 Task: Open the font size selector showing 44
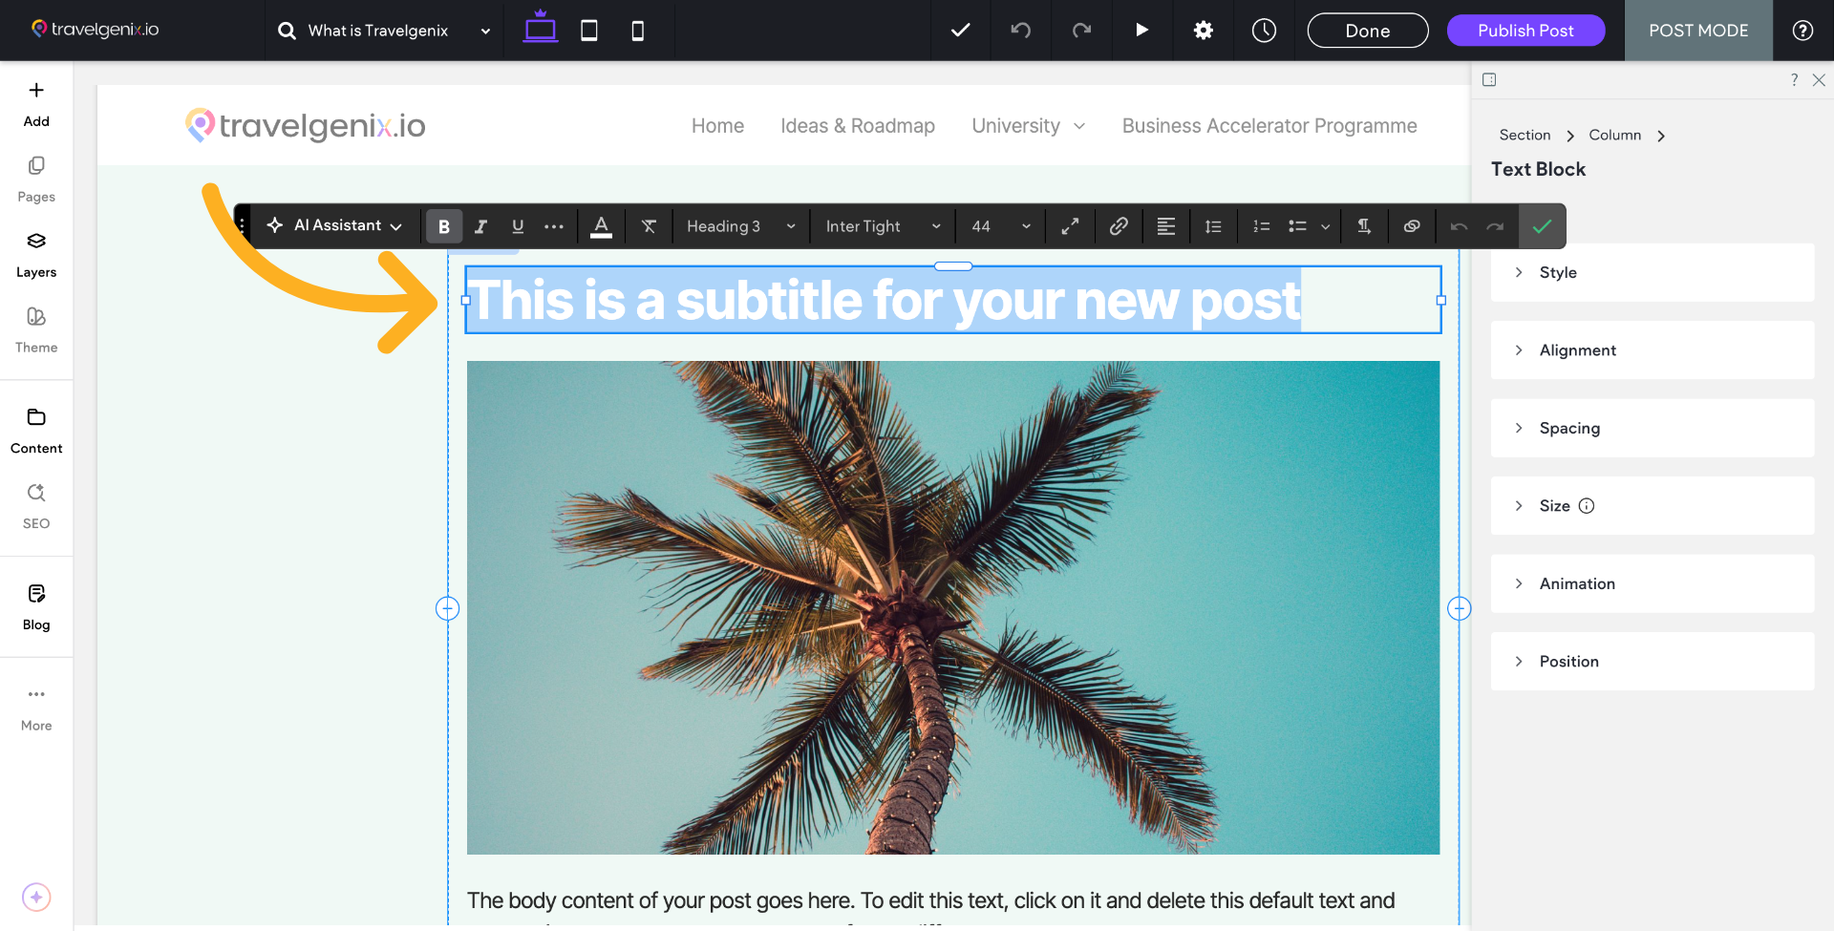pyautogui.click(x=998, y=225)
